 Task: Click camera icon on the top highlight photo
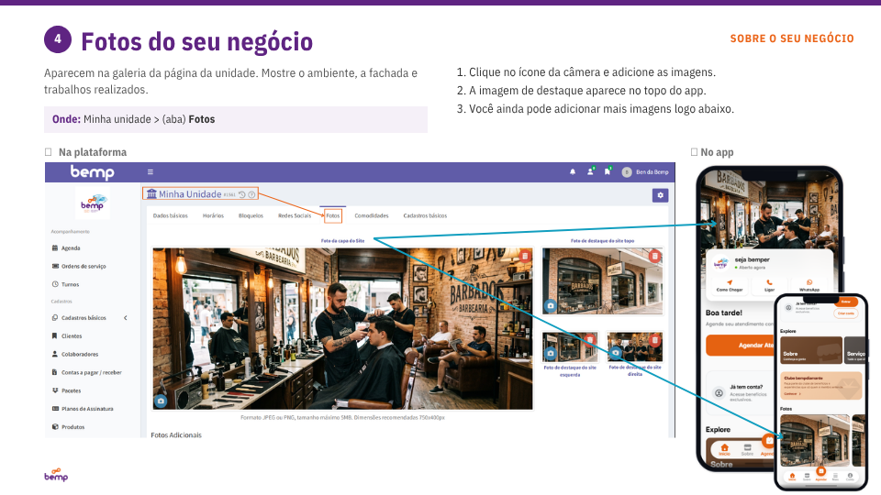(550, 306)
